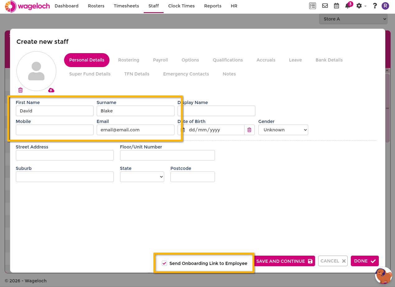Focus the Mobile field
The width and height of the screenshot is (395, 287).
[55, 130]
